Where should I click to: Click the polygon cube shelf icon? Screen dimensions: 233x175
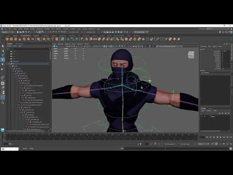(x=11, y=39)
